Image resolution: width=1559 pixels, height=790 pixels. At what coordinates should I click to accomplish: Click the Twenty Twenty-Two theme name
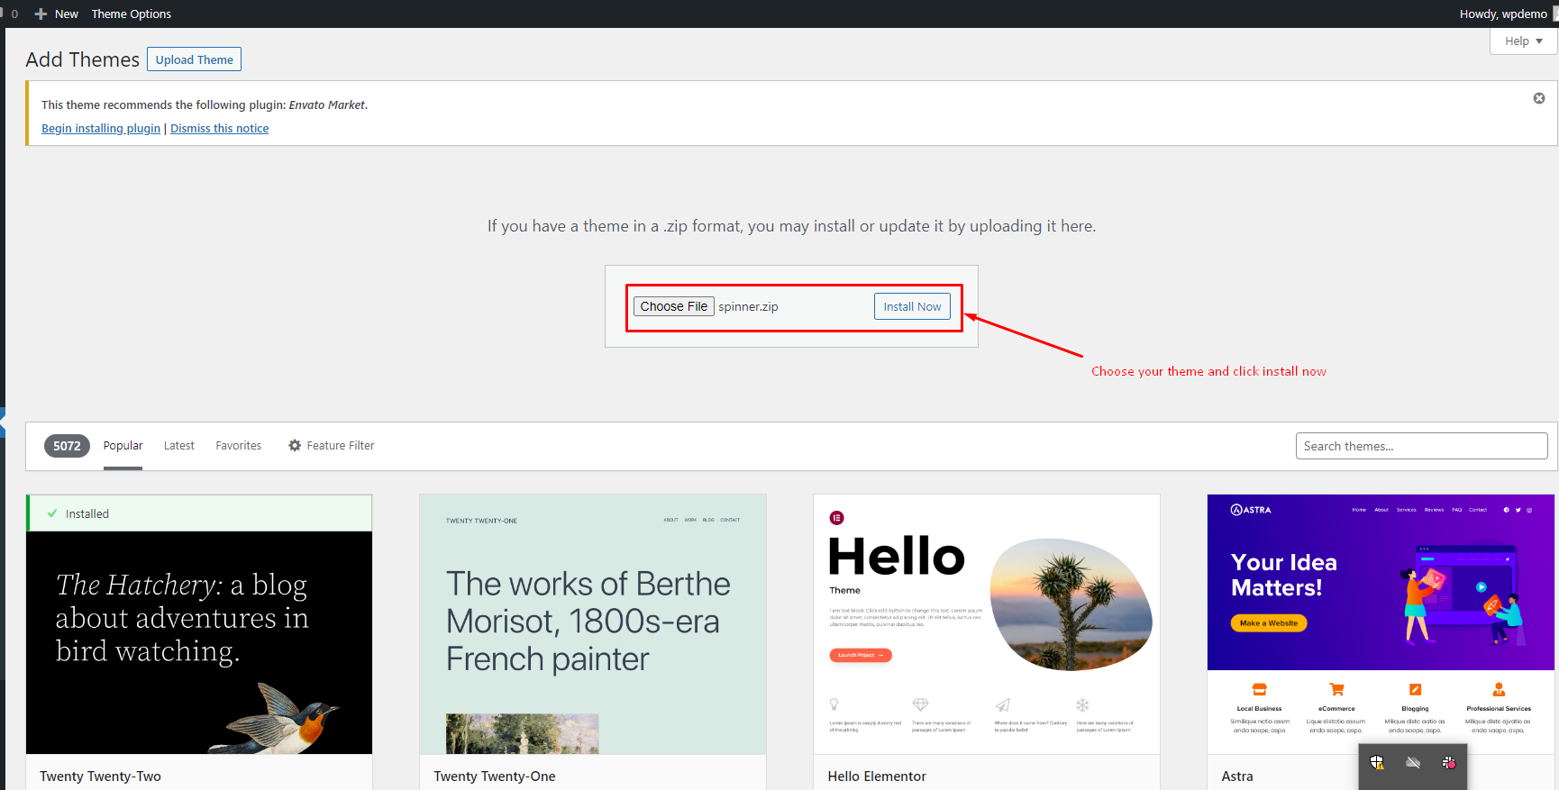[100, 776]
